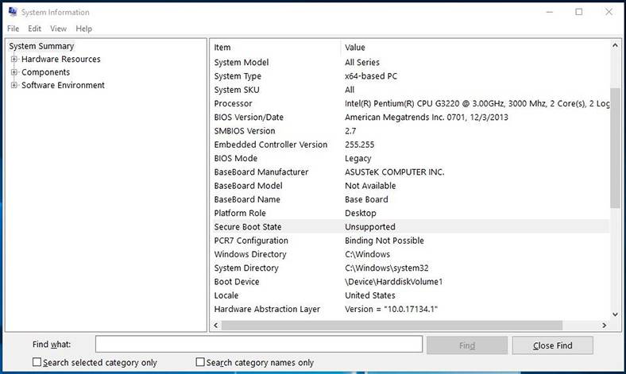Click the value 'Not Available'
Screen dimensions: 626x374
tap(370, 186)
